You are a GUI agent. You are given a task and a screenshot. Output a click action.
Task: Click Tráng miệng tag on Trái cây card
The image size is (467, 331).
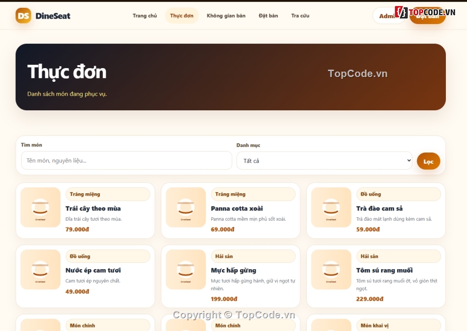coord(108,194)
